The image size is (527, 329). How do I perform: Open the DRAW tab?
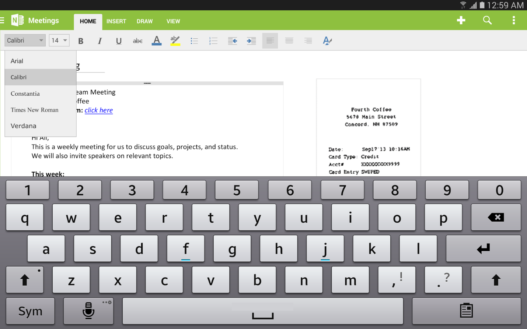tap(144, 21)
